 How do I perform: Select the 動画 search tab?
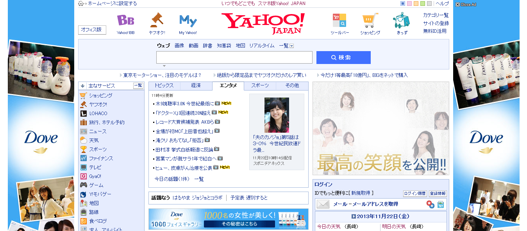point(193,46)
